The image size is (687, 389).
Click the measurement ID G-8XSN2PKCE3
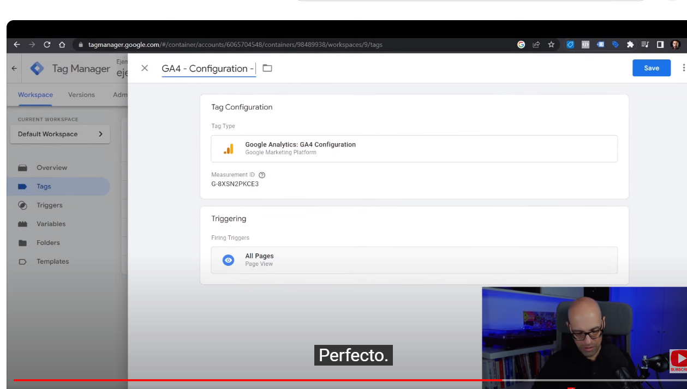click(x=235, y=184)
